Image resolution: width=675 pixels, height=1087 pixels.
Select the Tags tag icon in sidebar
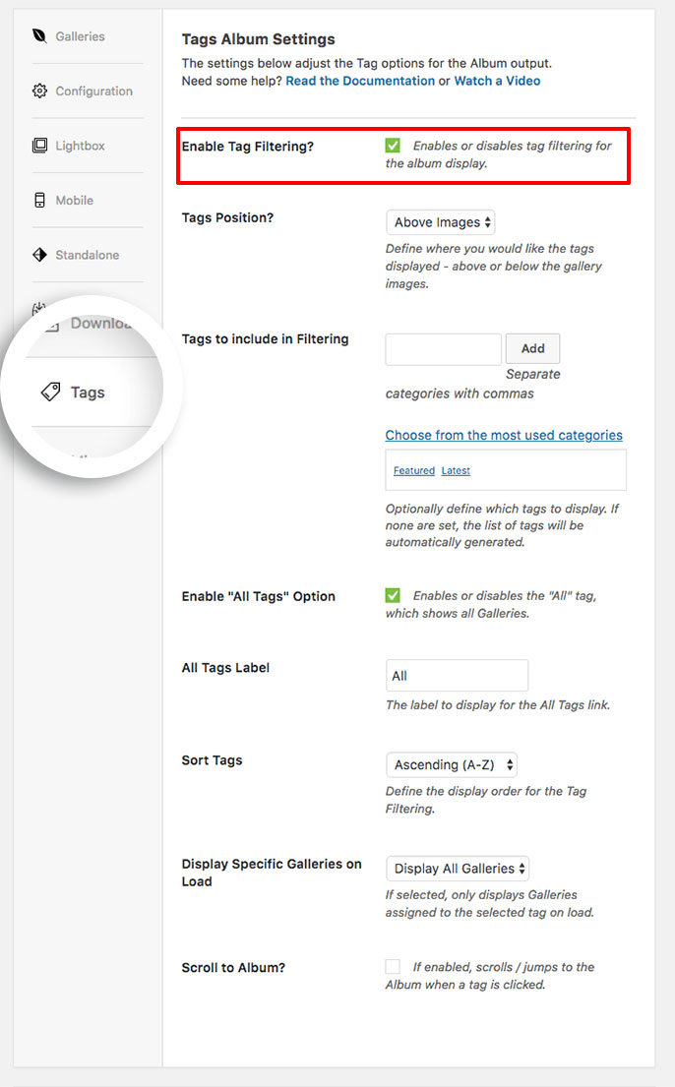(51, 391)
